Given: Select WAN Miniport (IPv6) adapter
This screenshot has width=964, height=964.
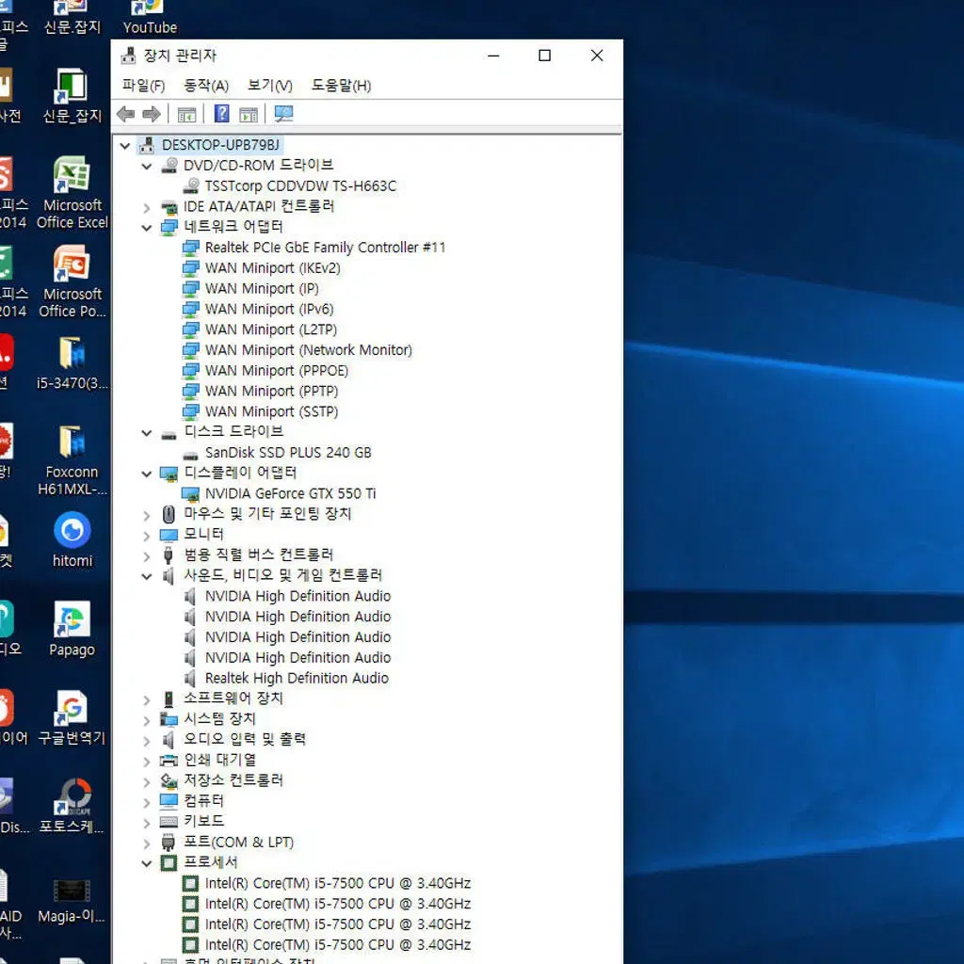Looking at the screenshot, I should point(269,309).
